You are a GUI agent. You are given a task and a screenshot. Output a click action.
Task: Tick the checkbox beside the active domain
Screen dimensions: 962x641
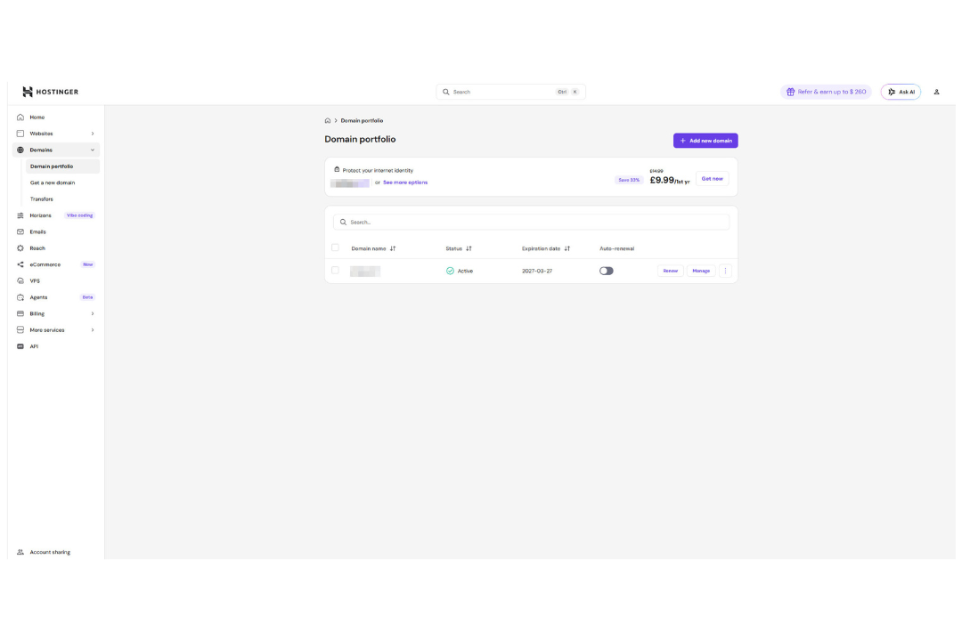click(x=335, y=270)
